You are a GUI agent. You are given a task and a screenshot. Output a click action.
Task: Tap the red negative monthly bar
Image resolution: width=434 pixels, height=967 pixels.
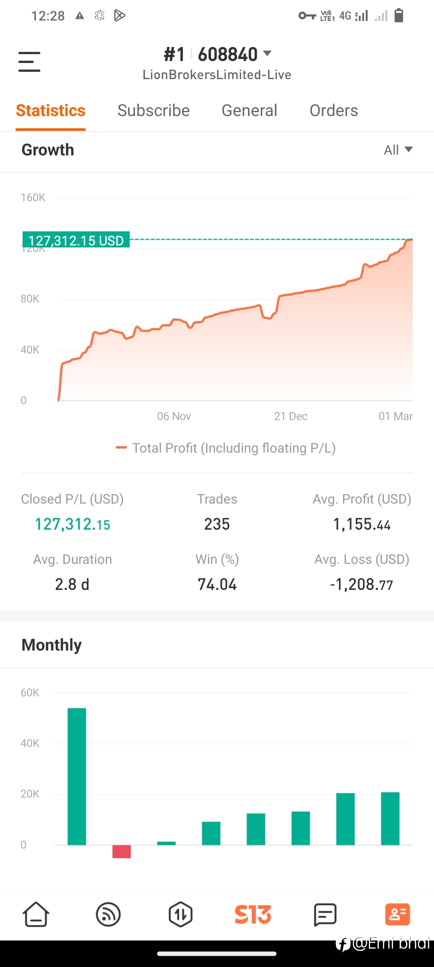click(x=121, y=851)
